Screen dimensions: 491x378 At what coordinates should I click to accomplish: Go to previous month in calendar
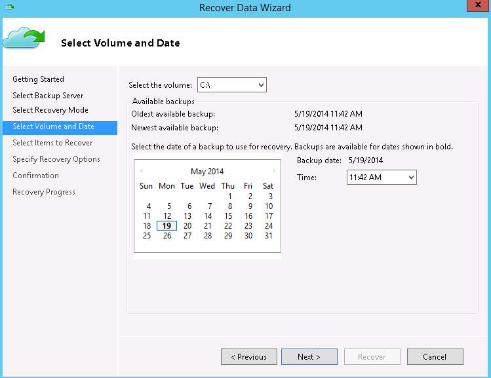click(141, 170)
